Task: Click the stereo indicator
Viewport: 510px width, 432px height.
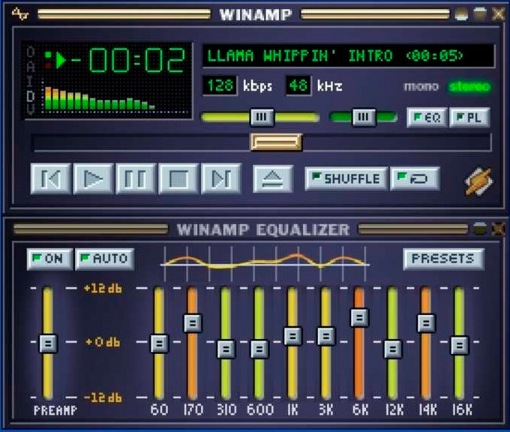Action: [469, 87]
